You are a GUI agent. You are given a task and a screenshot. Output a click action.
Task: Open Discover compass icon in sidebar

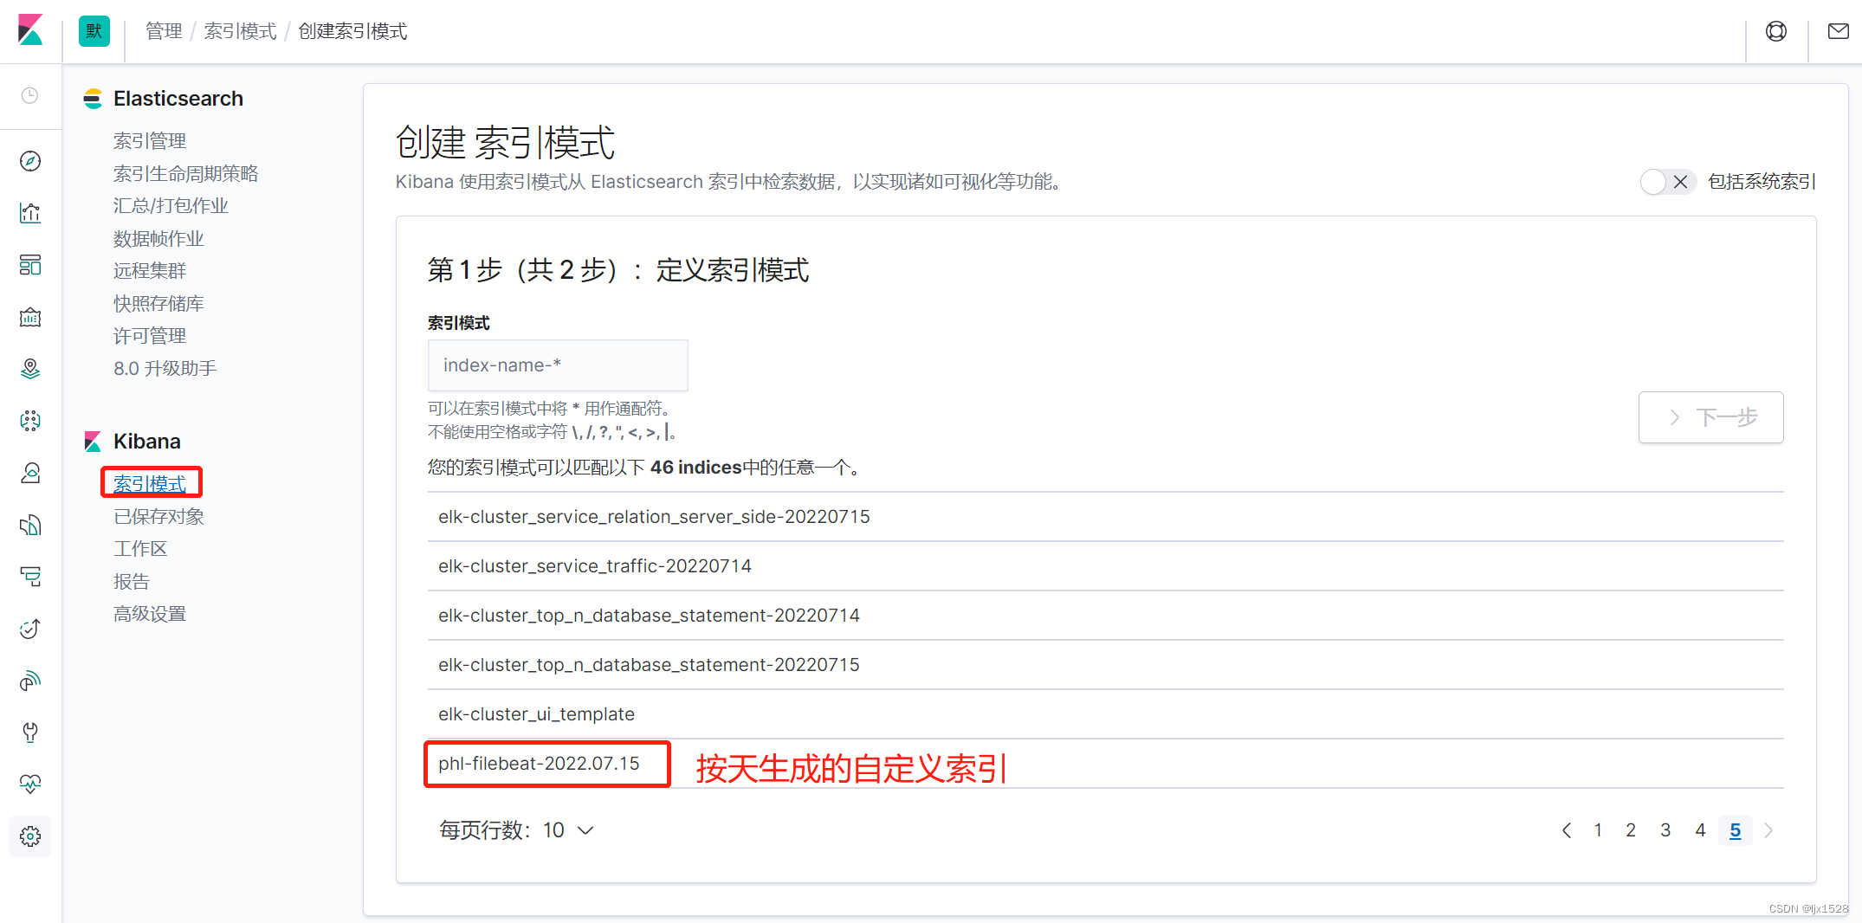30,161
